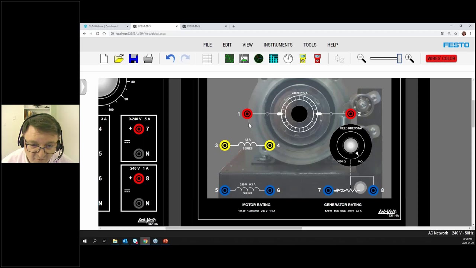Image resolution: width=476 pixels, height=268 pixels.
Task: Open the round gauge meter icon
Action: tap(288, 58)
